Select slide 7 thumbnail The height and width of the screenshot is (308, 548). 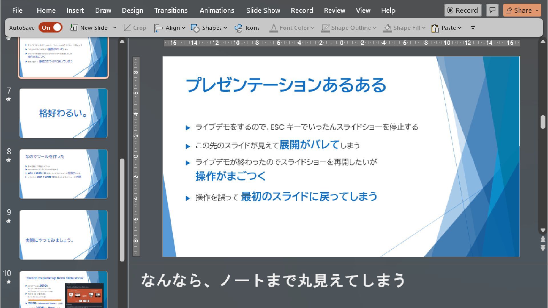click(x=63, y=113)
